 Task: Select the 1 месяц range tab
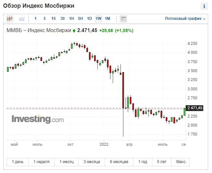pyautogui.click(x=66, y=162)
